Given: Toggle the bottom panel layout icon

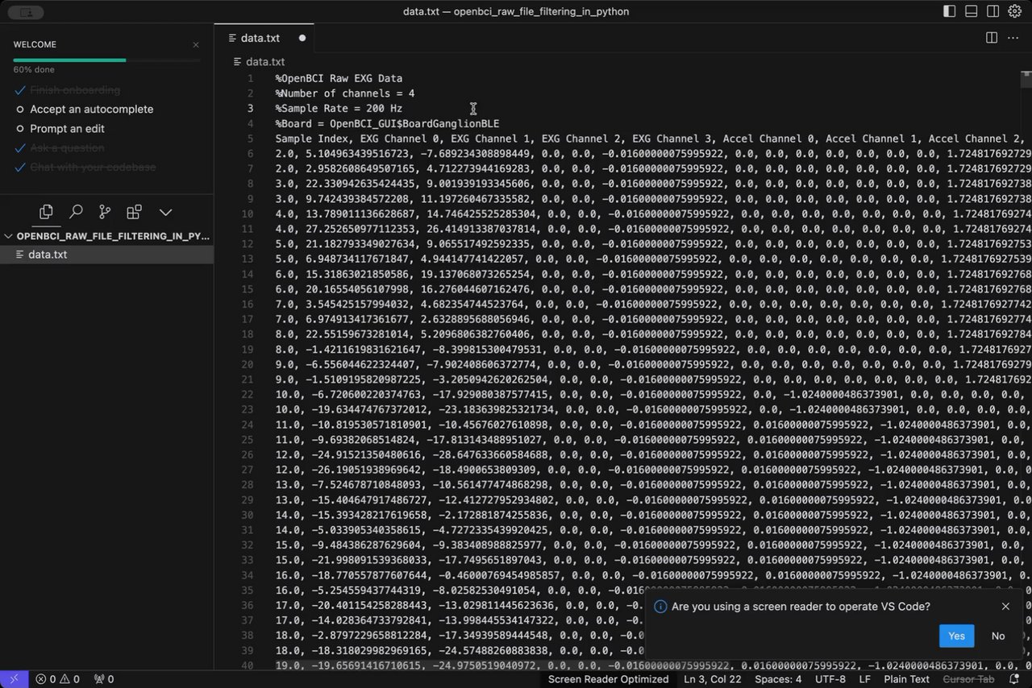Looking at the screenshot, I should click(971, 11).
